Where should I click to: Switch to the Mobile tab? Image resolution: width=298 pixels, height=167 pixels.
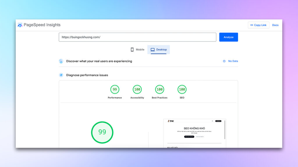[137, 50]
